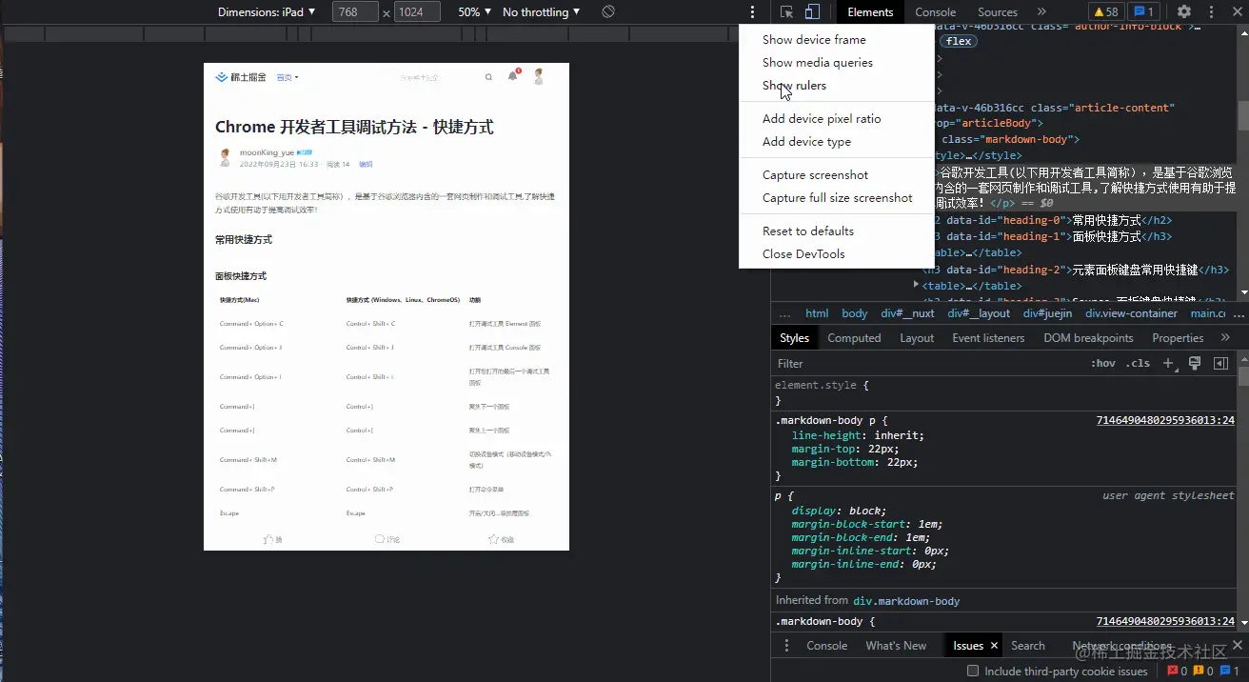Open the 首页 dropdown on the page header
This screenshot has width=1249, height=682.
(x=287, y=77)
